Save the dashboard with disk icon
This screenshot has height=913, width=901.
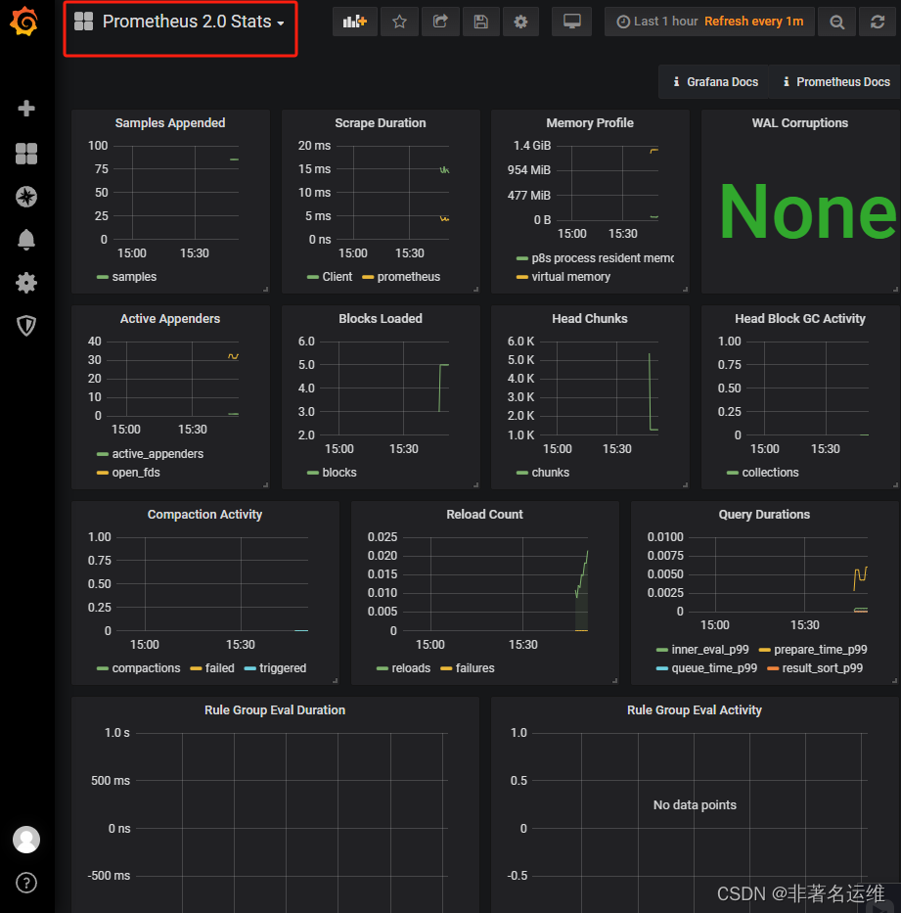point(480,22)
